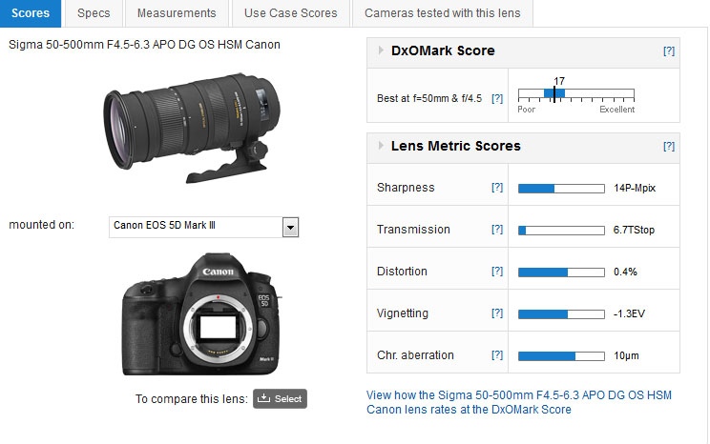
Task: Click the 0.4% distortion value
Action: click(625, 272)
